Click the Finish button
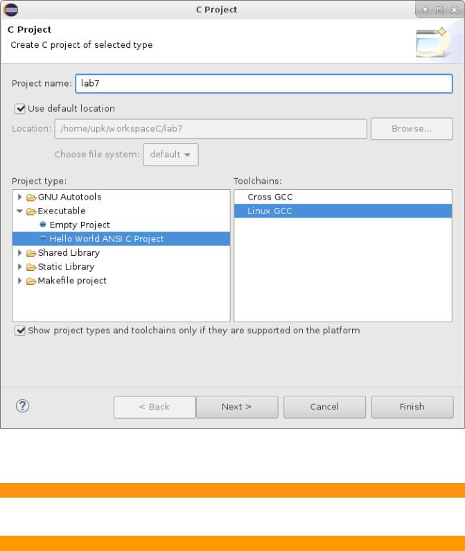This screenshot has height=551, width=465. point(412,407)
